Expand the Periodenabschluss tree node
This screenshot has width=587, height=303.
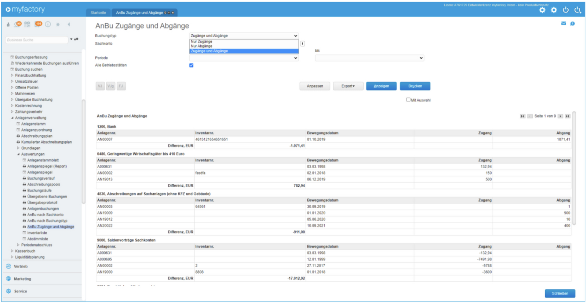[x=18, y=245]
